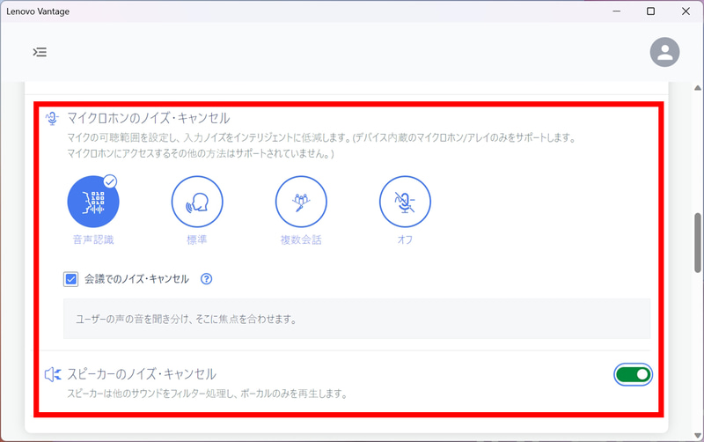Select the オフ microphone mode icon
The width and height of the screenshot is (704, 442).
405,202
